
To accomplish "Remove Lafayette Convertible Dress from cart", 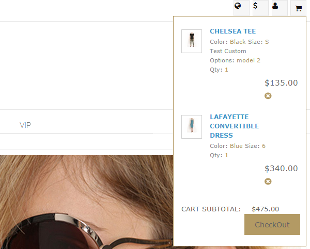I will 268,181.
